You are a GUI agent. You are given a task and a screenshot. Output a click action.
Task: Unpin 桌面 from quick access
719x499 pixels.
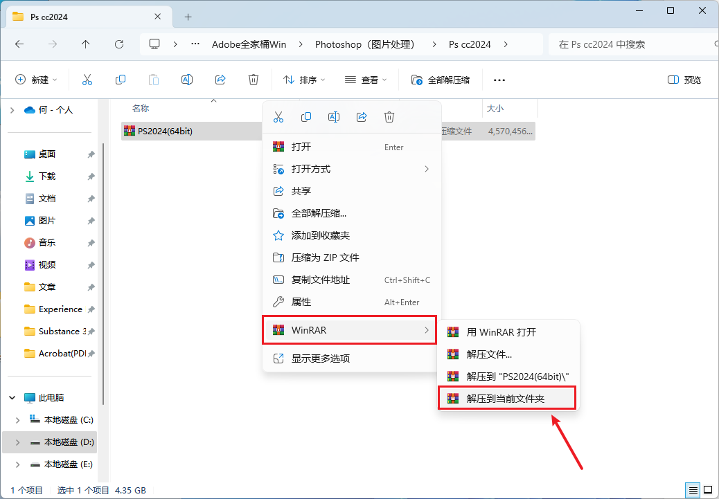coord(91,154)
